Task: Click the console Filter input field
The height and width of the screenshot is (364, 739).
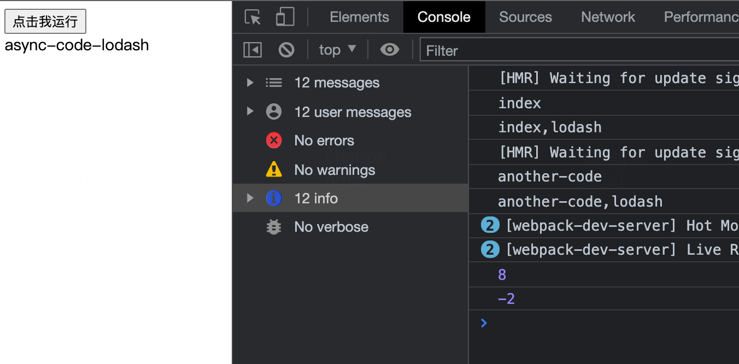Action: pyautogui.click(x=579, y=51)
